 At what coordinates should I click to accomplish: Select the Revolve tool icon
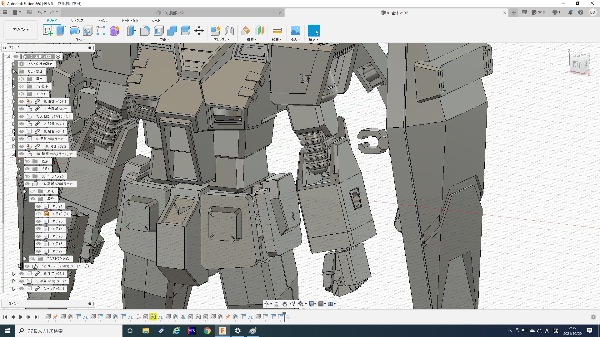click(x=74, y=31)
